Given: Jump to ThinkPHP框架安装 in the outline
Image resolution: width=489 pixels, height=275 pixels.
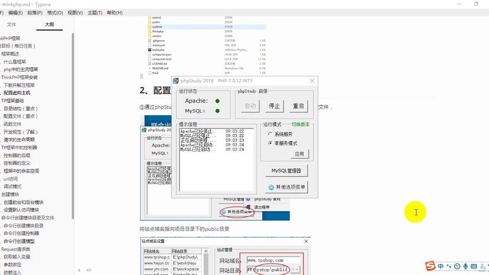Looking at the screenshot, I should pyautogui.click(x=19, y=77).
